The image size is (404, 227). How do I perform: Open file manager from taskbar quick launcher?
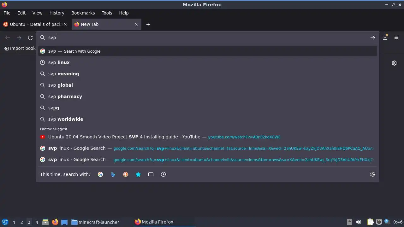click(45, 222)
